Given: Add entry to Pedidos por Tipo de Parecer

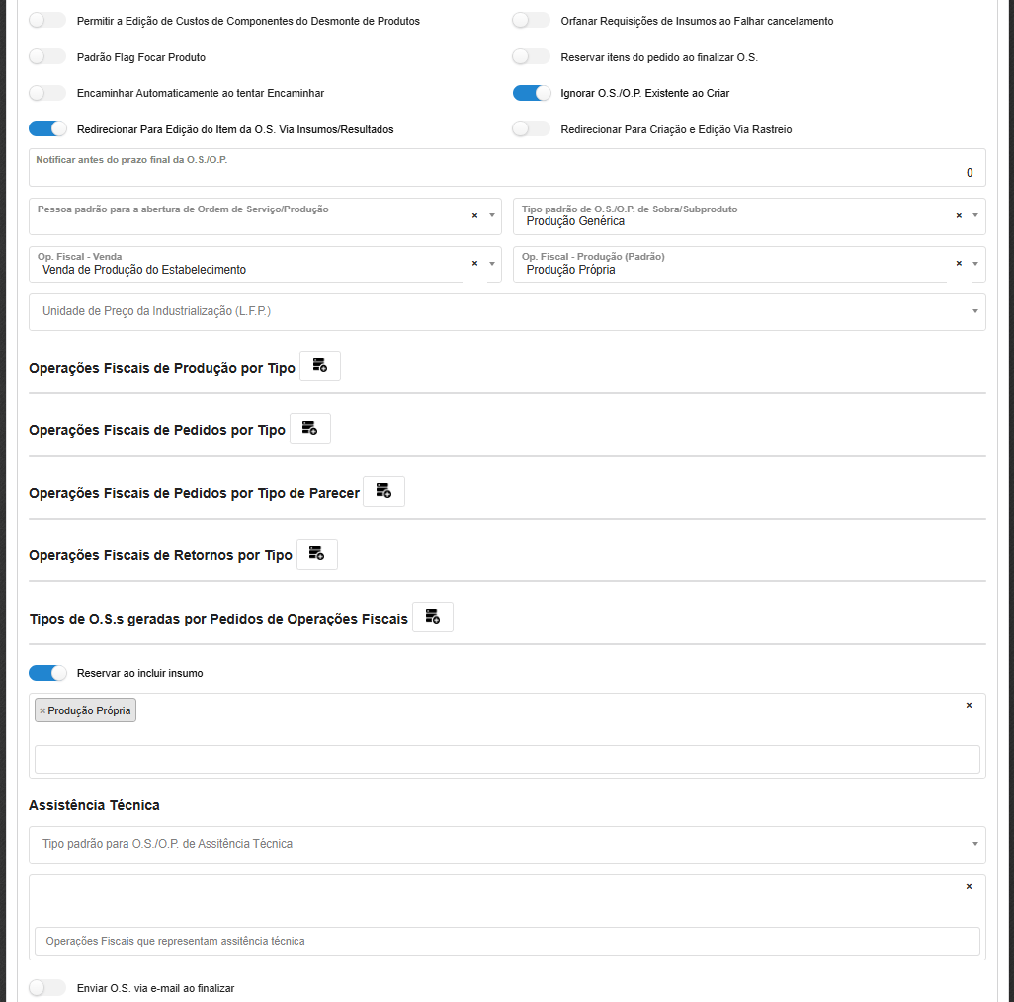Looking at the screenshot, I should (x=383, y=492).
